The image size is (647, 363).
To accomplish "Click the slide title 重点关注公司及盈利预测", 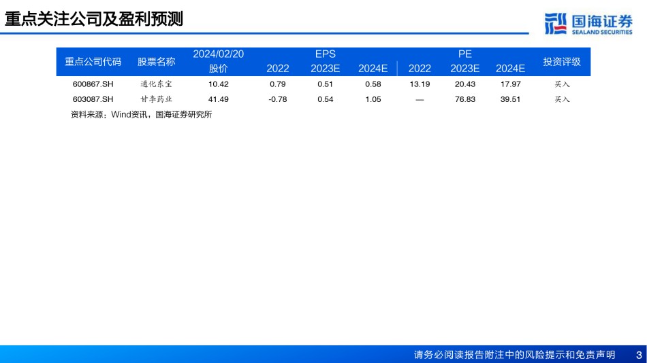I will tap(94, 19).
